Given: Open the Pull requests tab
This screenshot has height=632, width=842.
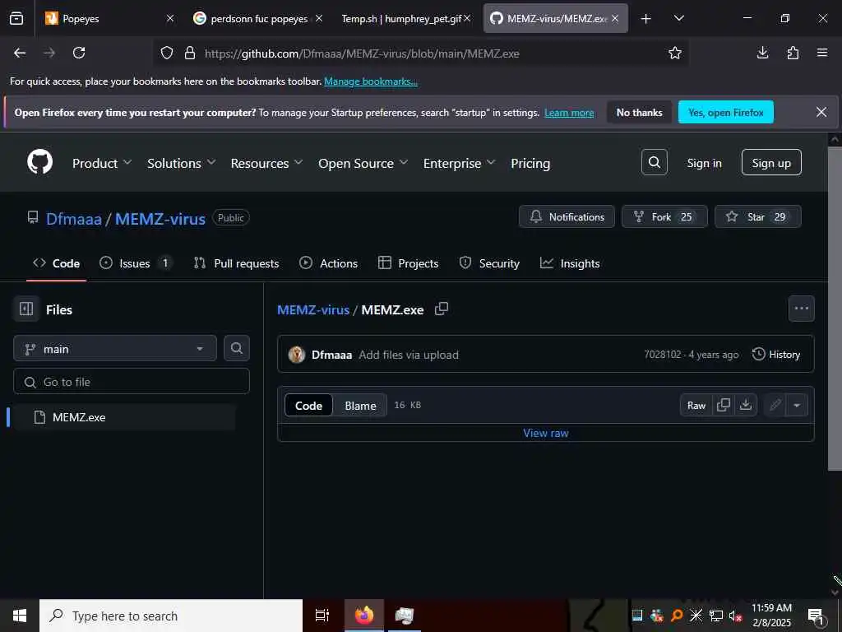Looking at the screenshot, I should point(236,263).
